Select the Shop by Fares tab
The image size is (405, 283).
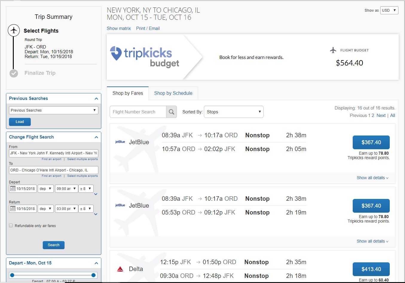pyautogui.click(x=128, y=93)
